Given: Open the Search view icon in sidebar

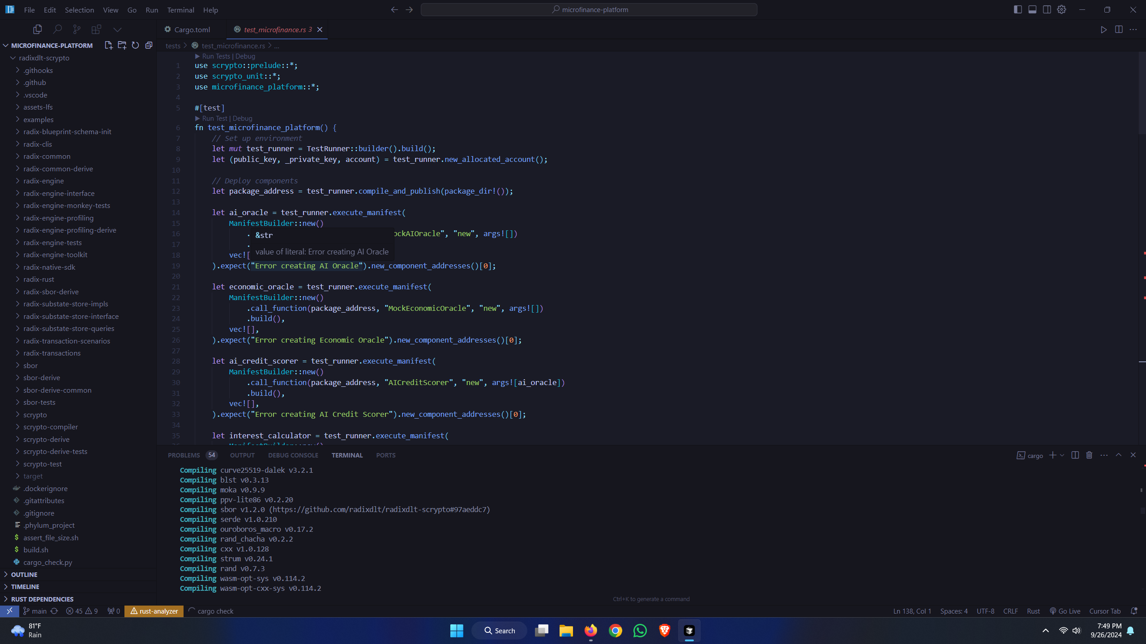Looking at the screenshot, I should pyautogui.click(x=57, y=30).
